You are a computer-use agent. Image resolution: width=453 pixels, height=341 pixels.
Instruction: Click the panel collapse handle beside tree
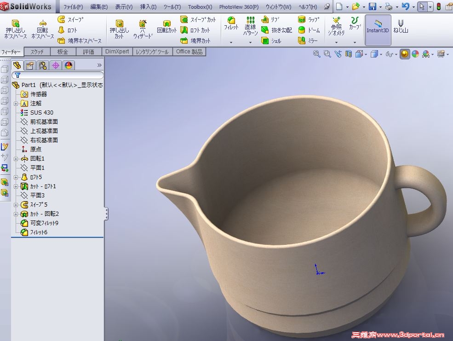click(107, 214)
